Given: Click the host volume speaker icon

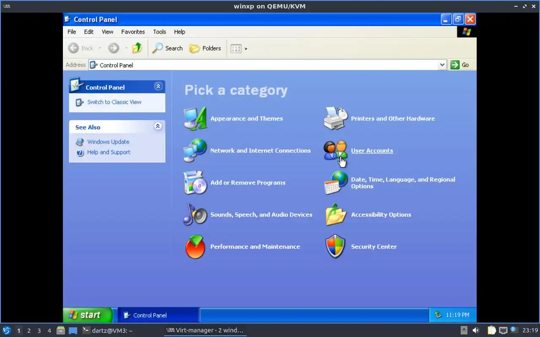Looking at the screenshot, I should tap(476, 330).
